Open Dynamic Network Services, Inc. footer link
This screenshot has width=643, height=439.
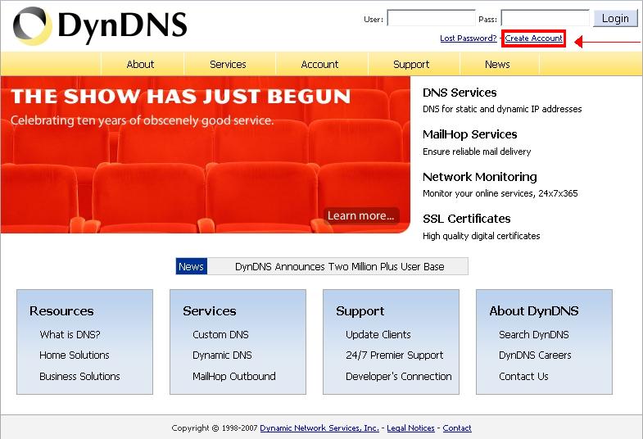(319, 428)
